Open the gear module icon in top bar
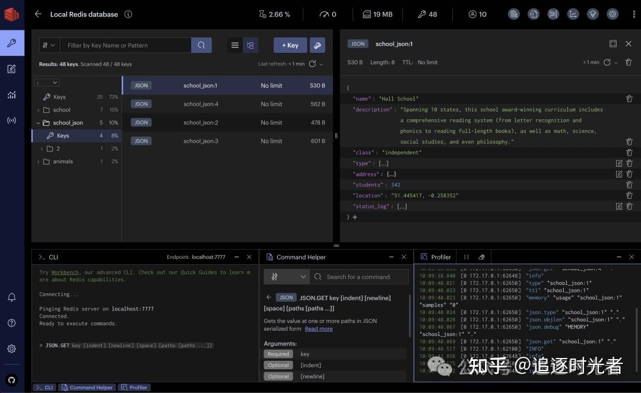This screenshot has height=393, width=641. tap(613, 14)
